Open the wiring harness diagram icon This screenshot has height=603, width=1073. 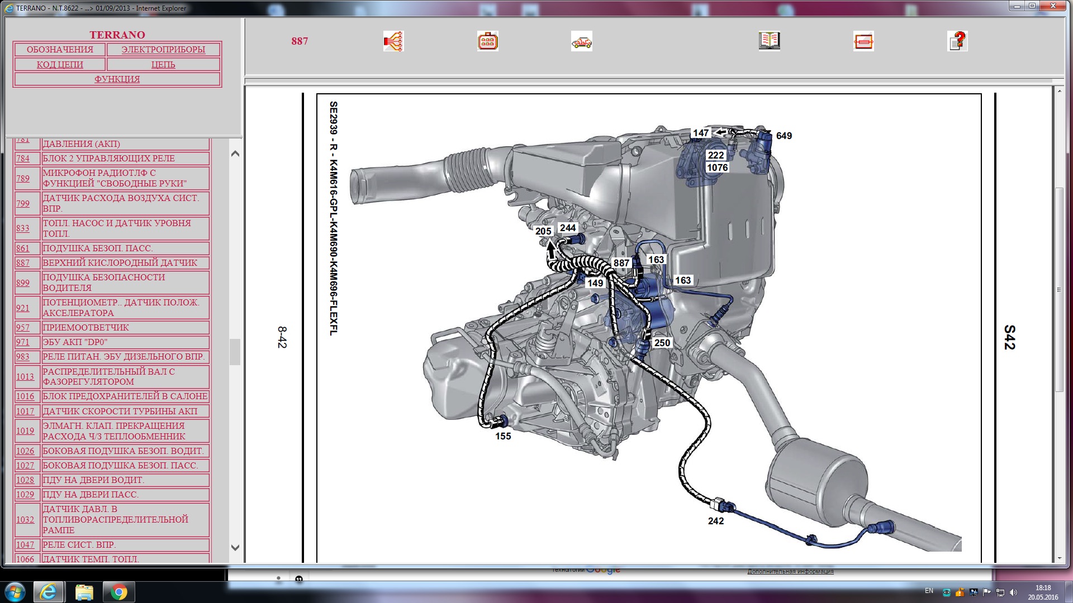click(x=393, y=41)
